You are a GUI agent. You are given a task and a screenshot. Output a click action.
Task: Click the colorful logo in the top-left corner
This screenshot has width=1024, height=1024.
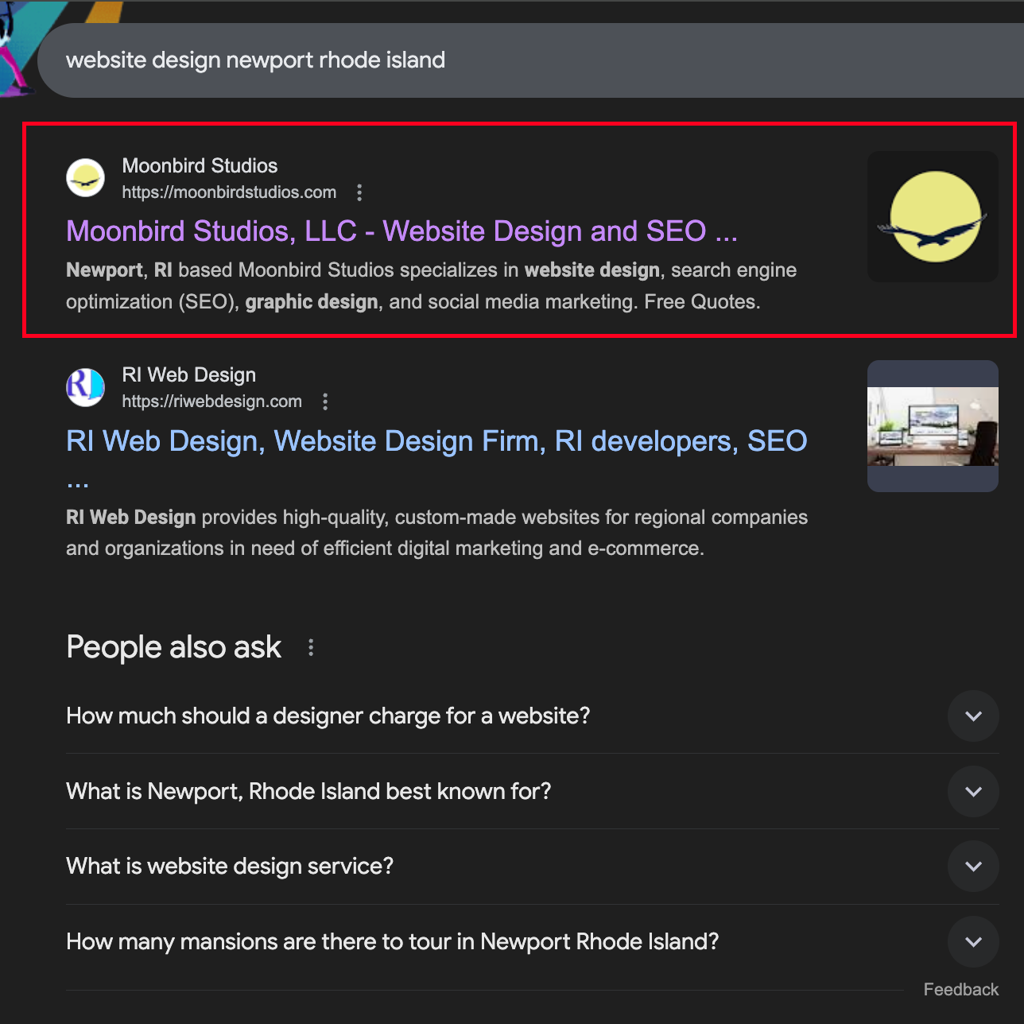pyautogui.click(x=20, y=40)
